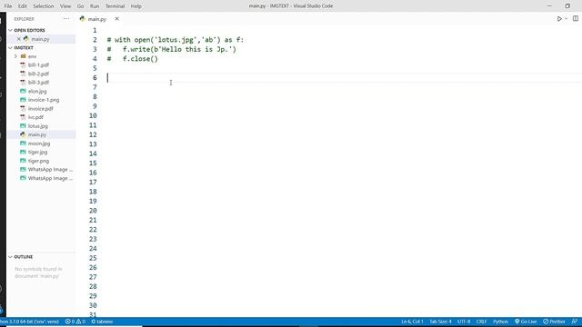Open Explorer more actions ellipsis
582x327 pixels.
[66, 18]
